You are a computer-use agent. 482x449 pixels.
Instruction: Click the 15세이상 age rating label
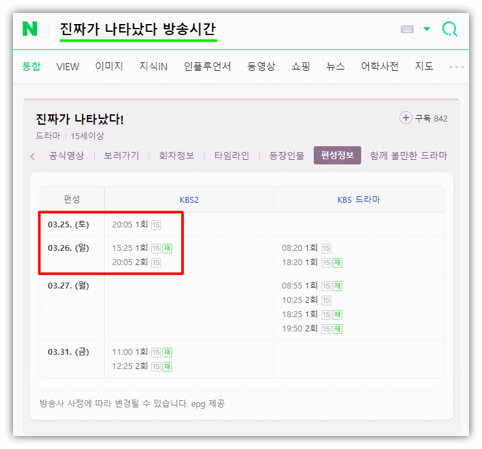[87, 136]
